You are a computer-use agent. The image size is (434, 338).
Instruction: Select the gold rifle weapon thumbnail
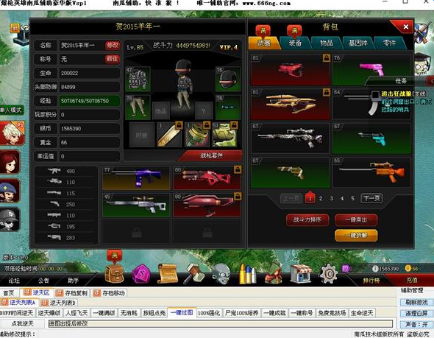click(290, 104)
